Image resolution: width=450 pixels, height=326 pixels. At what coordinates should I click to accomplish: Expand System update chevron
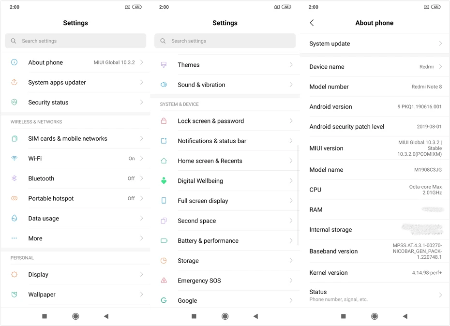(x=440, y=44)
